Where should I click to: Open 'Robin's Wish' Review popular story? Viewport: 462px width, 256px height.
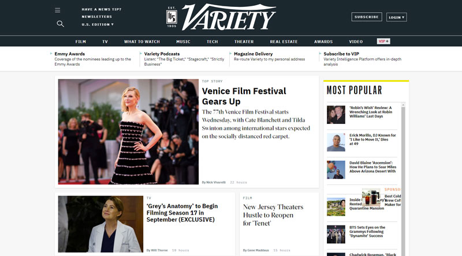point(371,112)
